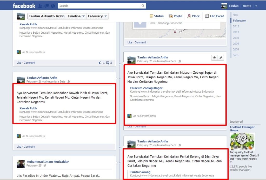Open the messages icon in the top bar
Image resolution: width=266 pixels, height=180 pixels.
click(x=46, y=6)
